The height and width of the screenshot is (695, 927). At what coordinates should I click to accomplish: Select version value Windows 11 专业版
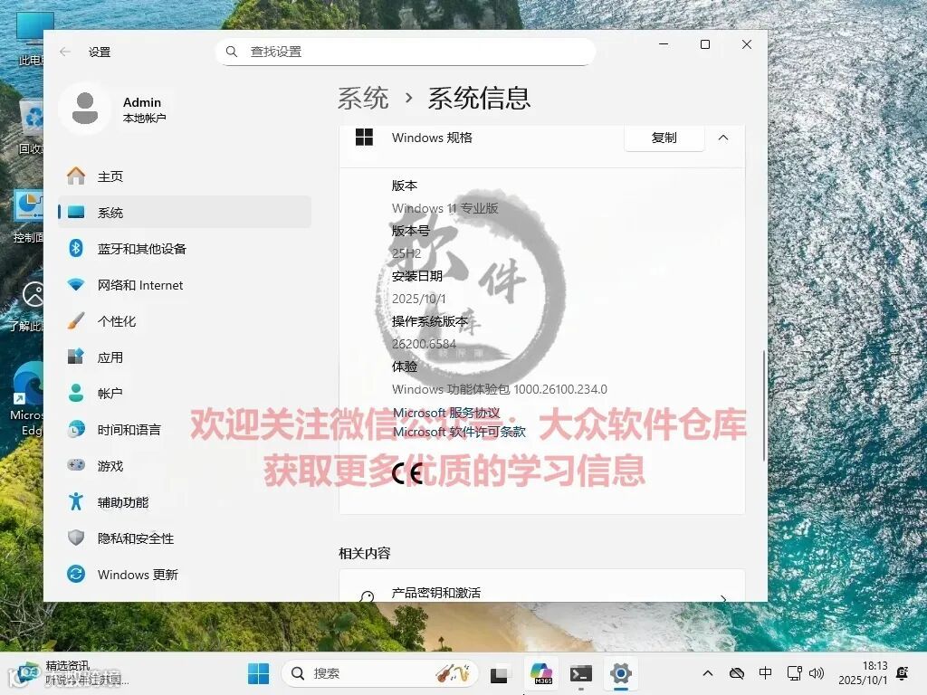[444, 208]
